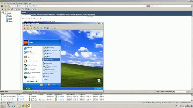Image resolution: width=193 pixels, height=108 pixels.
Task: Open Tour Windows XP entry
Action: tap(30, 69)
